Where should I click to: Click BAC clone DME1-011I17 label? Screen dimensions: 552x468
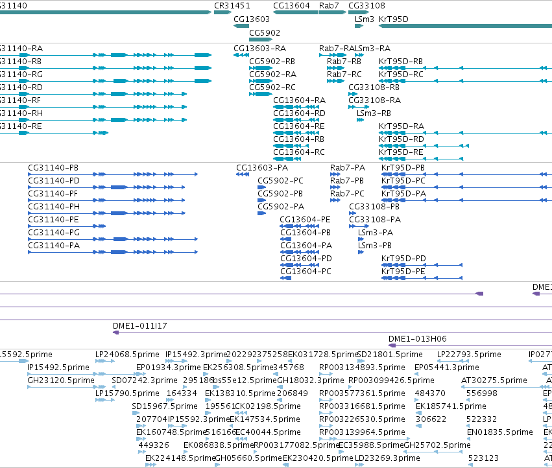coord(139,326)
